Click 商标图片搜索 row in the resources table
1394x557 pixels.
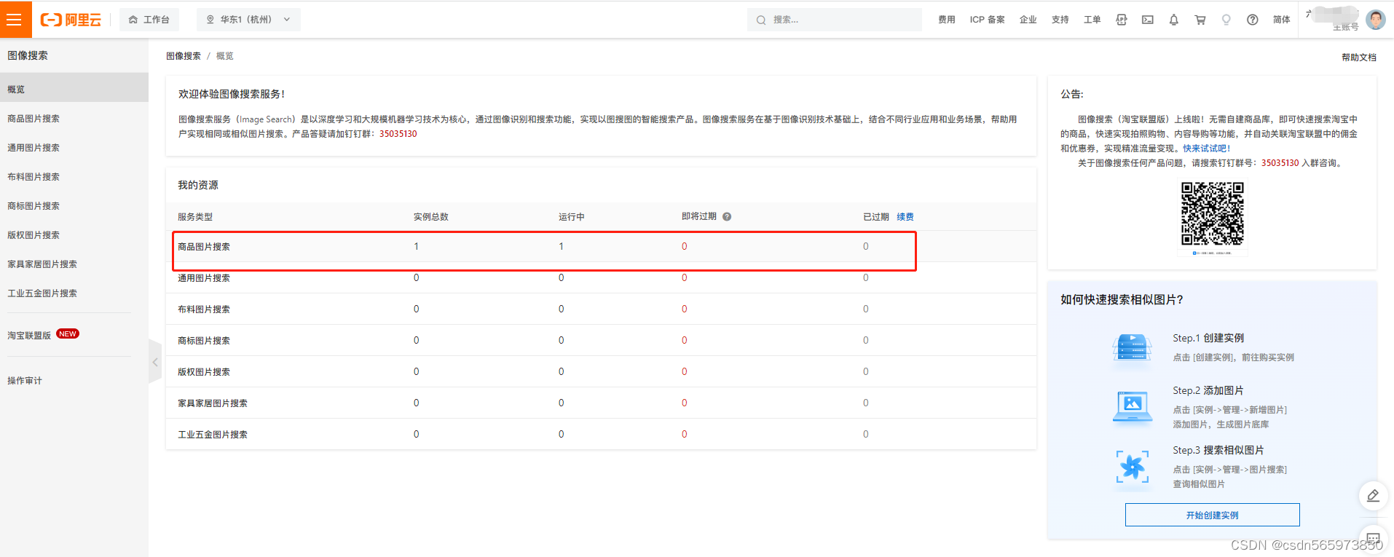point(601,340)
